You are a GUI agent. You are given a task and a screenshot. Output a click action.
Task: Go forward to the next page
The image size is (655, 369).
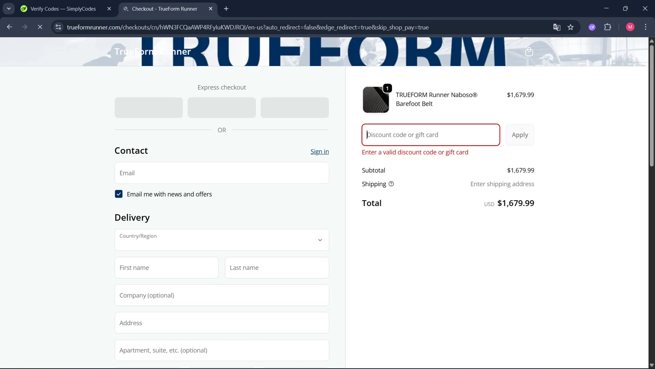tap(24, 27)
